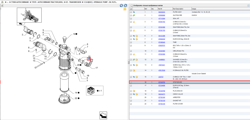250x120 pixels.
Task: Open part number link 235757
Action: tap(161, 77)
